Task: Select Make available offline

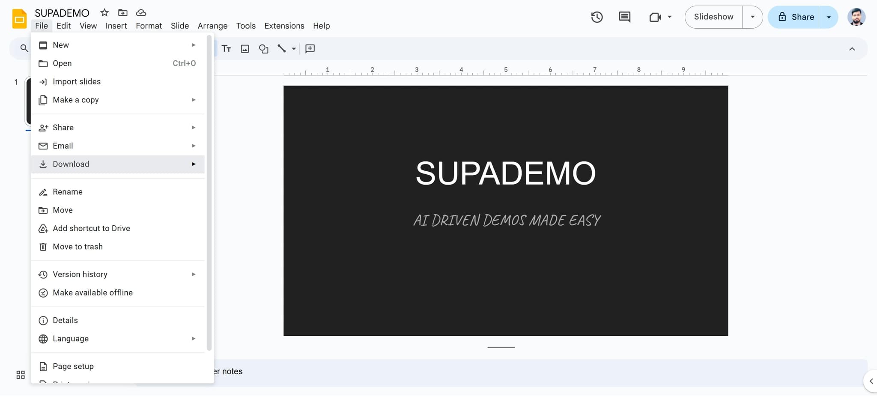Action: point(92,293)
